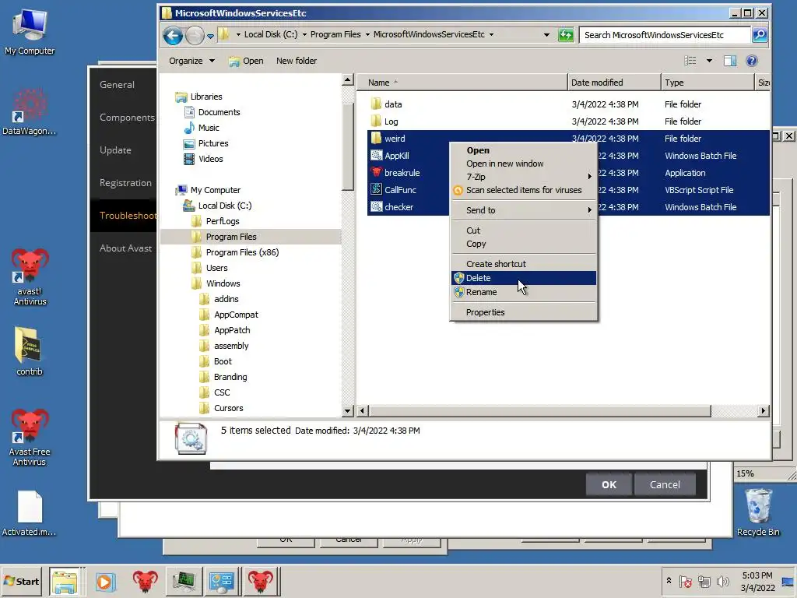This screenshot has width=797, height=598.
Task: Open the recent pages dropdown arrow
Action: click(x=210, y=36)
